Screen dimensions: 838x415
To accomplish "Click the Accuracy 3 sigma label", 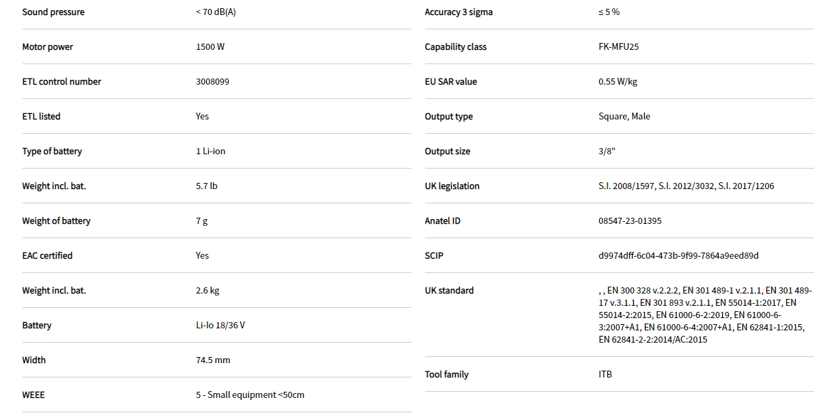I will pos(459,12).
